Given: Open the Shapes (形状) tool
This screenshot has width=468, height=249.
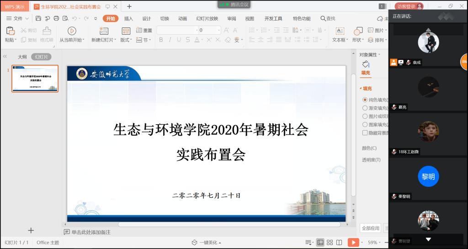Looking at the screenshot, I should [358, 31].
